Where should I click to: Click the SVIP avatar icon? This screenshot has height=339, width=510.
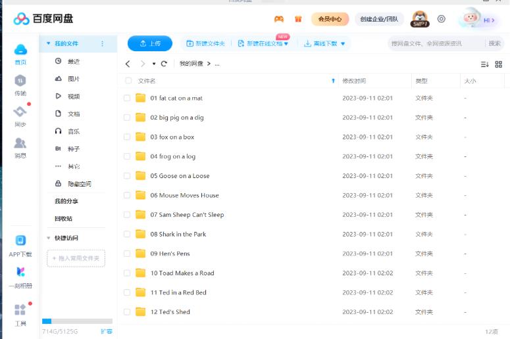tap(420, 19)
